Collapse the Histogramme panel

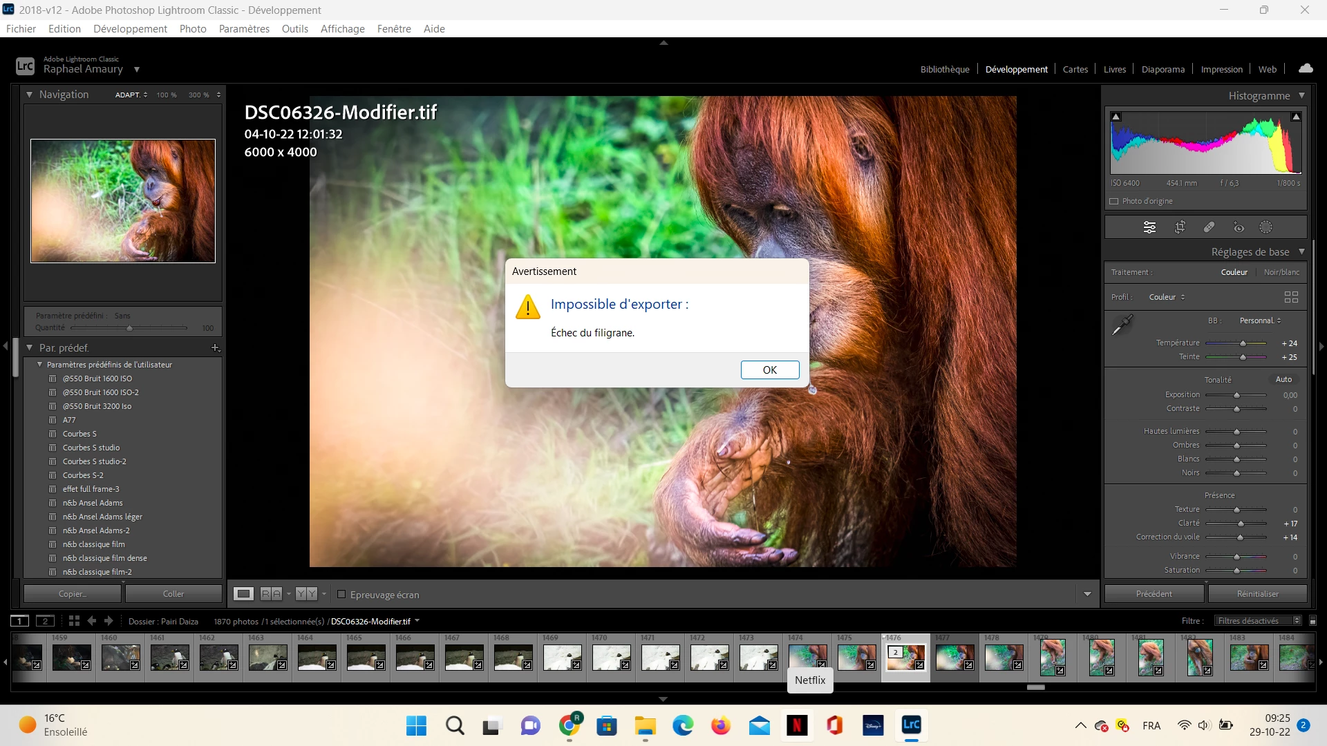(x=1301, y=95)
